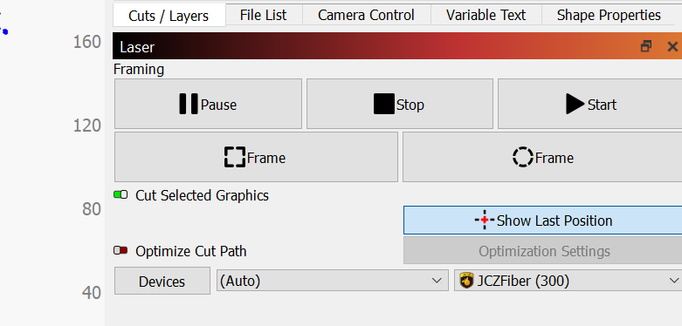
Task: Click the black square Stop icon
Action: click(384, 105)
